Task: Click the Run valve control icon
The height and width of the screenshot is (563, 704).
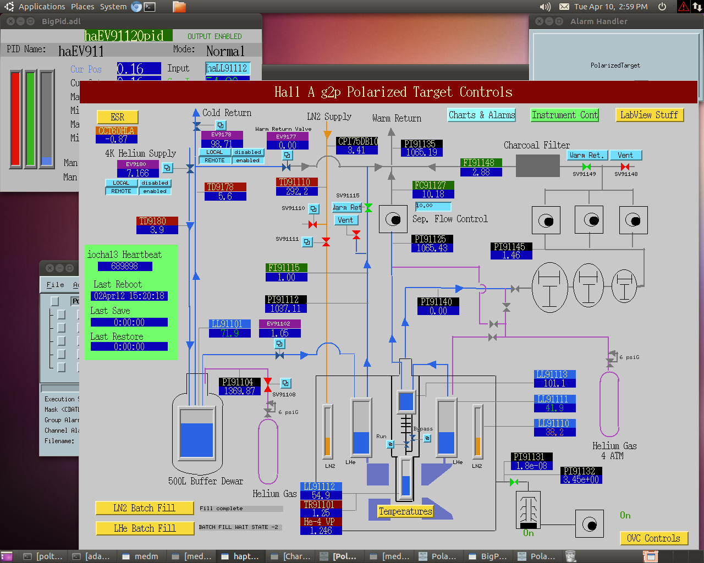Action: tap(391, 444)
